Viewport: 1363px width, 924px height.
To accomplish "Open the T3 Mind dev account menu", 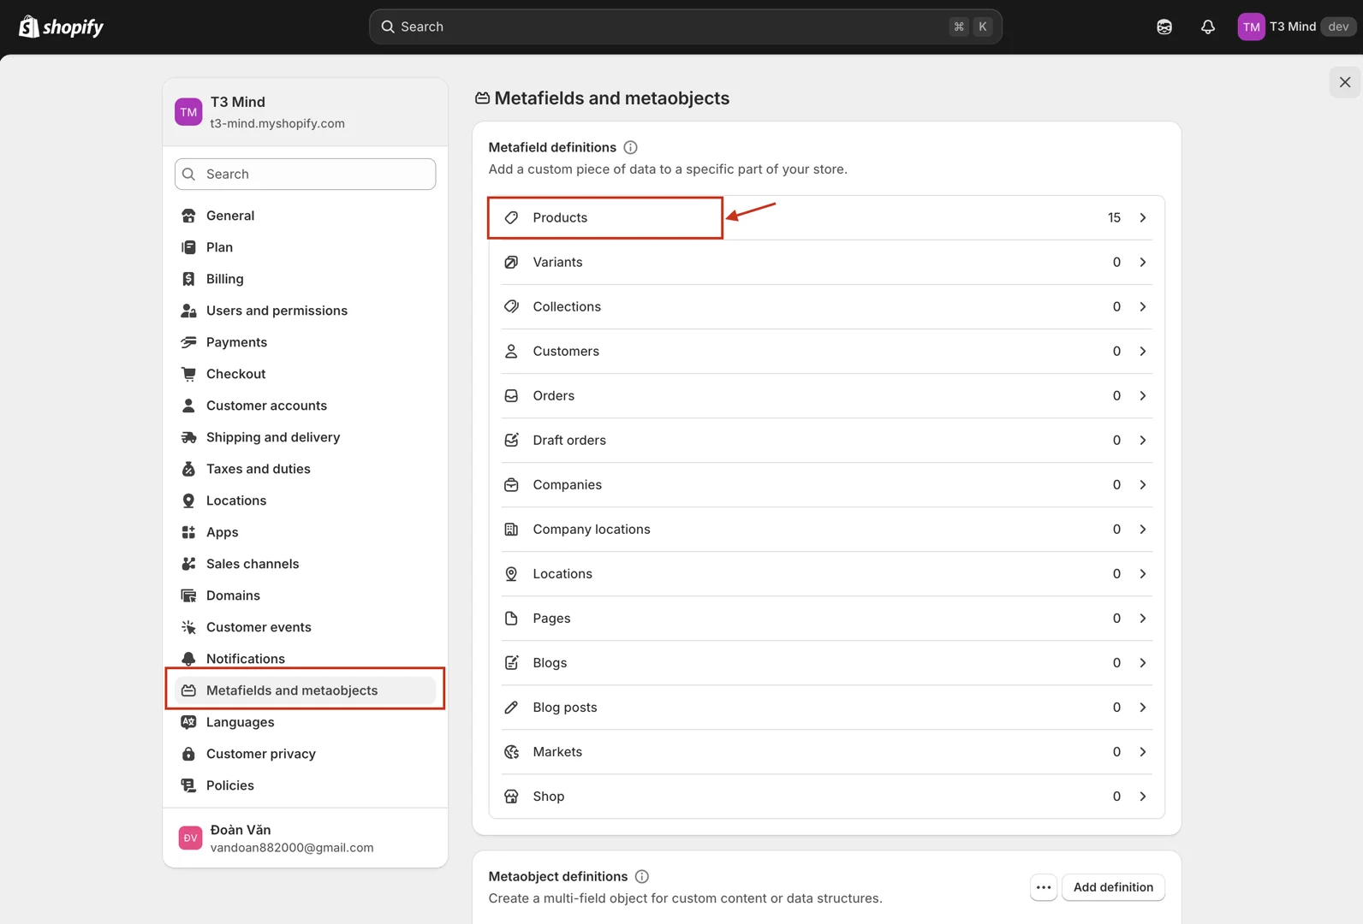I will coord(1296,27).
